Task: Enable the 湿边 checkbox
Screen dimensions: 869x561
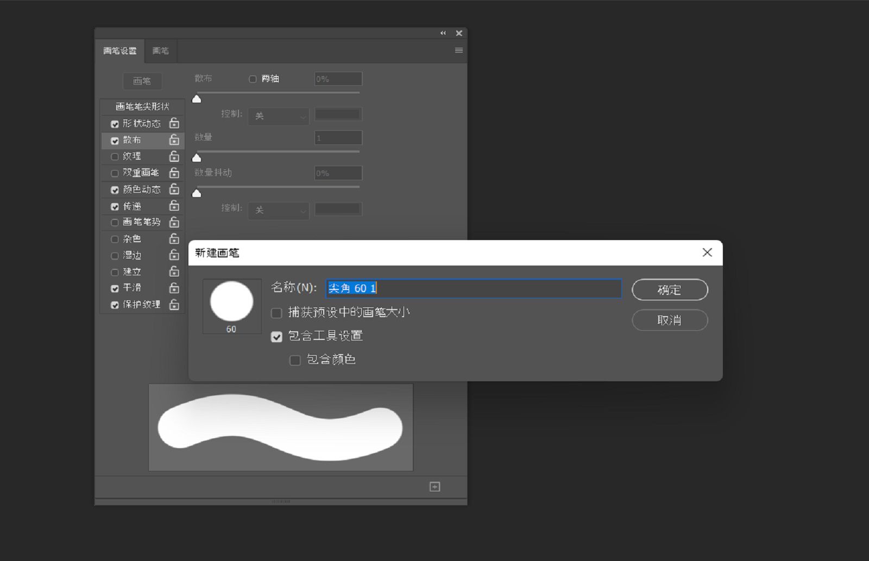Action: point(115,256)
